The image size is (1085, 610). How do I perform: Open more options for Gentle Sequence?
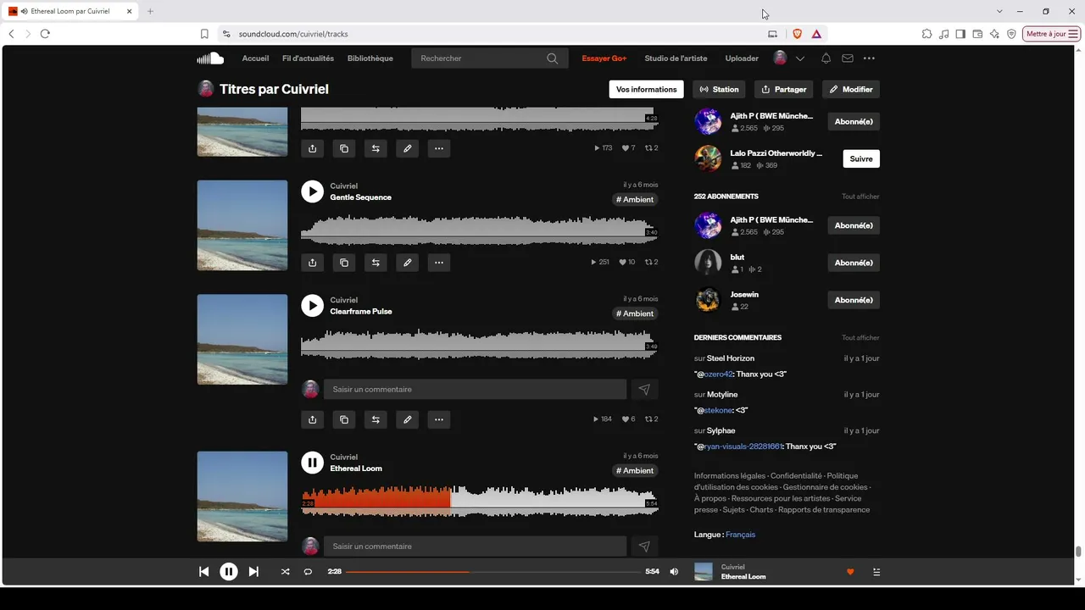tap(439, 263)
